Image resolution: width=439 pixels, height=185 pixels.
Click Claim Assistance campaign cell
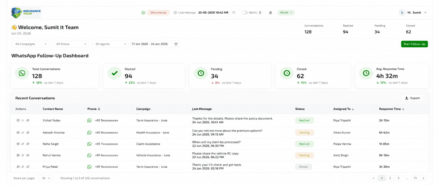coord(148,144)
